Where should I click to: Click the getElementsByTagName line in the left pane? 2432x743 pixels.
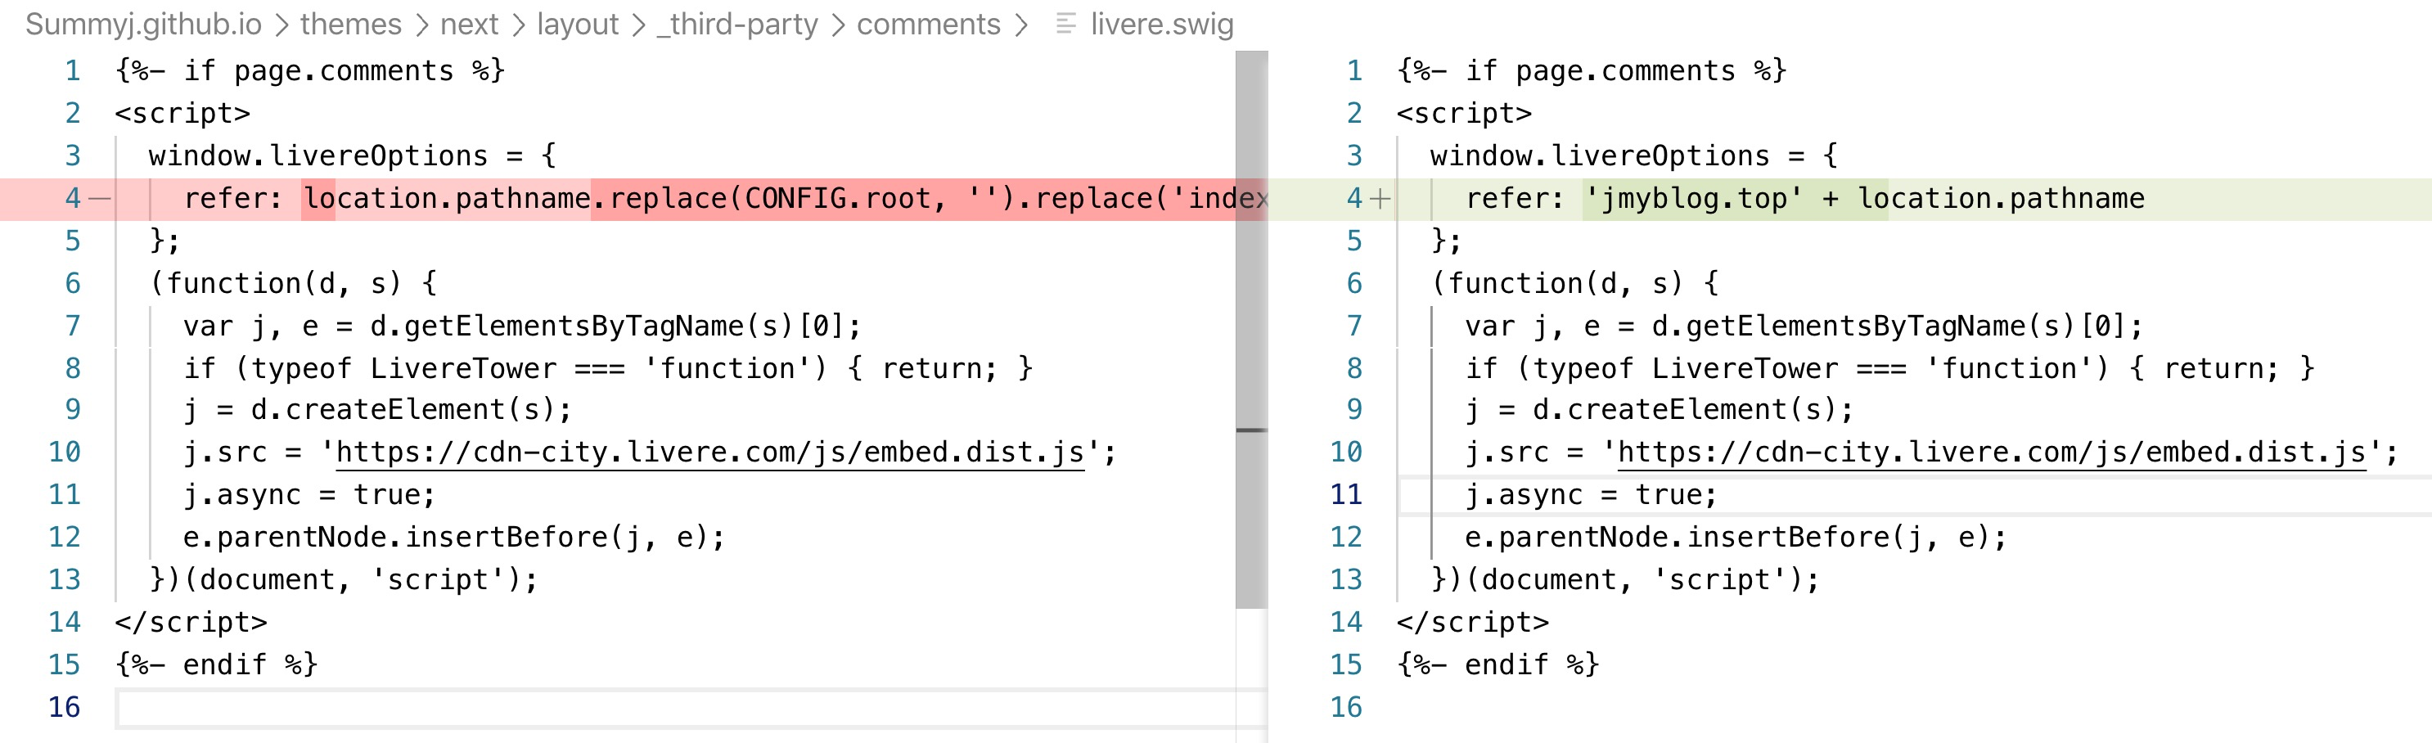[522, 326]
